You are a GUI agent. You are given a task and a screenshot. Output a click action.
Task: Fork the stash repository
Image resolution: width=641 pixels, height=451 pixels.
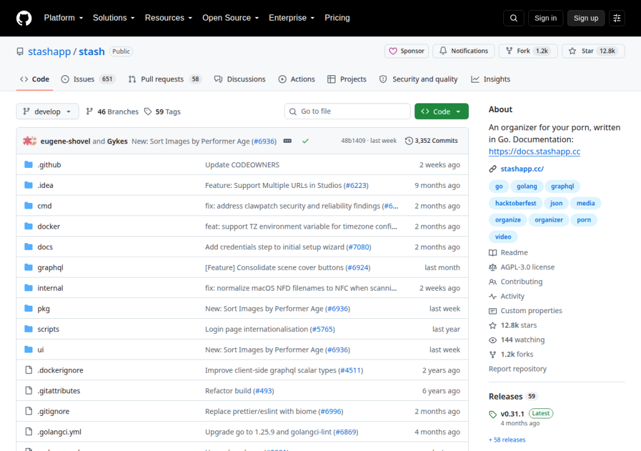tap(528, 51)
